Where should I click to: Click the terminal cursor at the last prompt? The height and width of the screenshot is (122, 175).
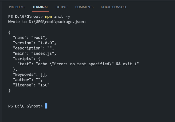pos(46,106)
